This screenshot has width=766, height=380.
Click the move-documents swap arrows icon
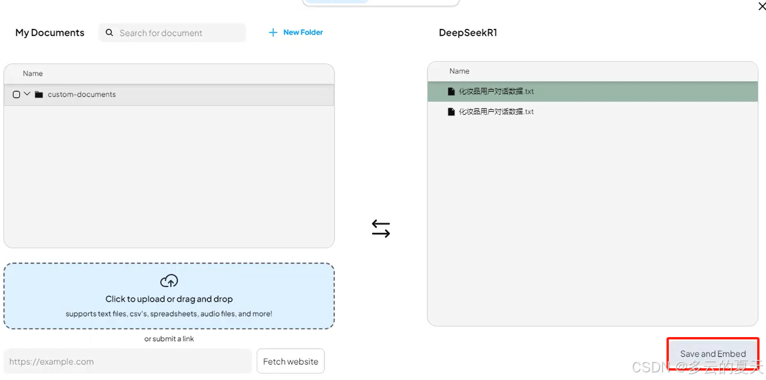click(381, 228)
